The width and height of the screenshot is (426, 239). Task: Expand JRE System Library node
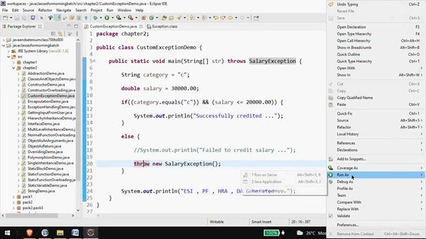[9, 51]
